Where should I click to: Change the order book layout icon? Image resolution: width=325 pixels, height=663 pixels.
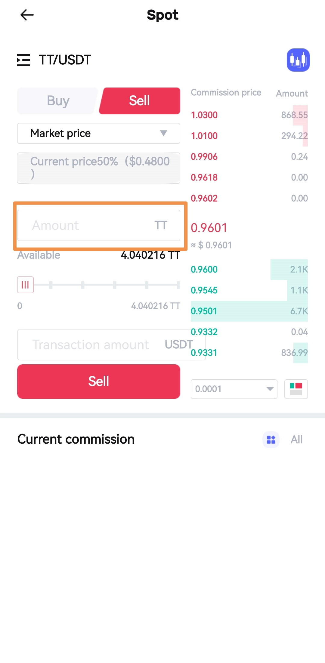tap(296, 389)
